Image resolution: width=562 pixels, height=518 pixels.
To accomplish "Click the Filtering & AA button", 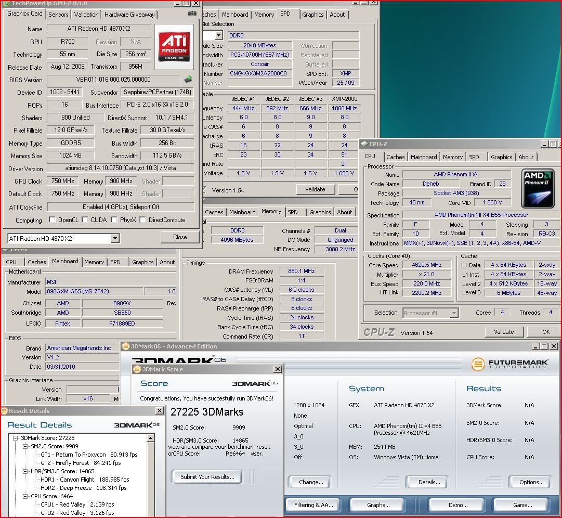I will click(x=313, y=504).
